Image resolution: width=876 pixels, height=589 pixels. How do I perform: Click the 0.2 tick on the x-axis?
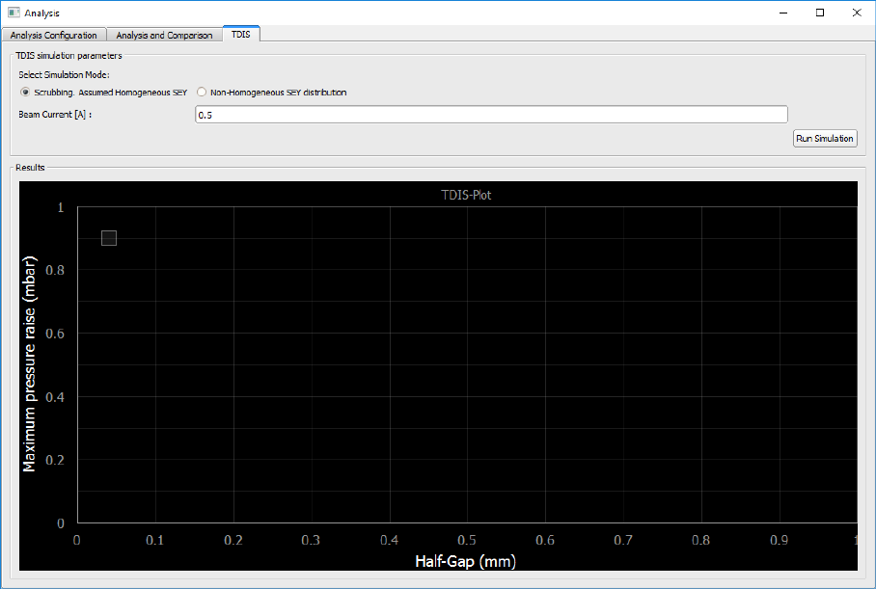tap(233, 540)
